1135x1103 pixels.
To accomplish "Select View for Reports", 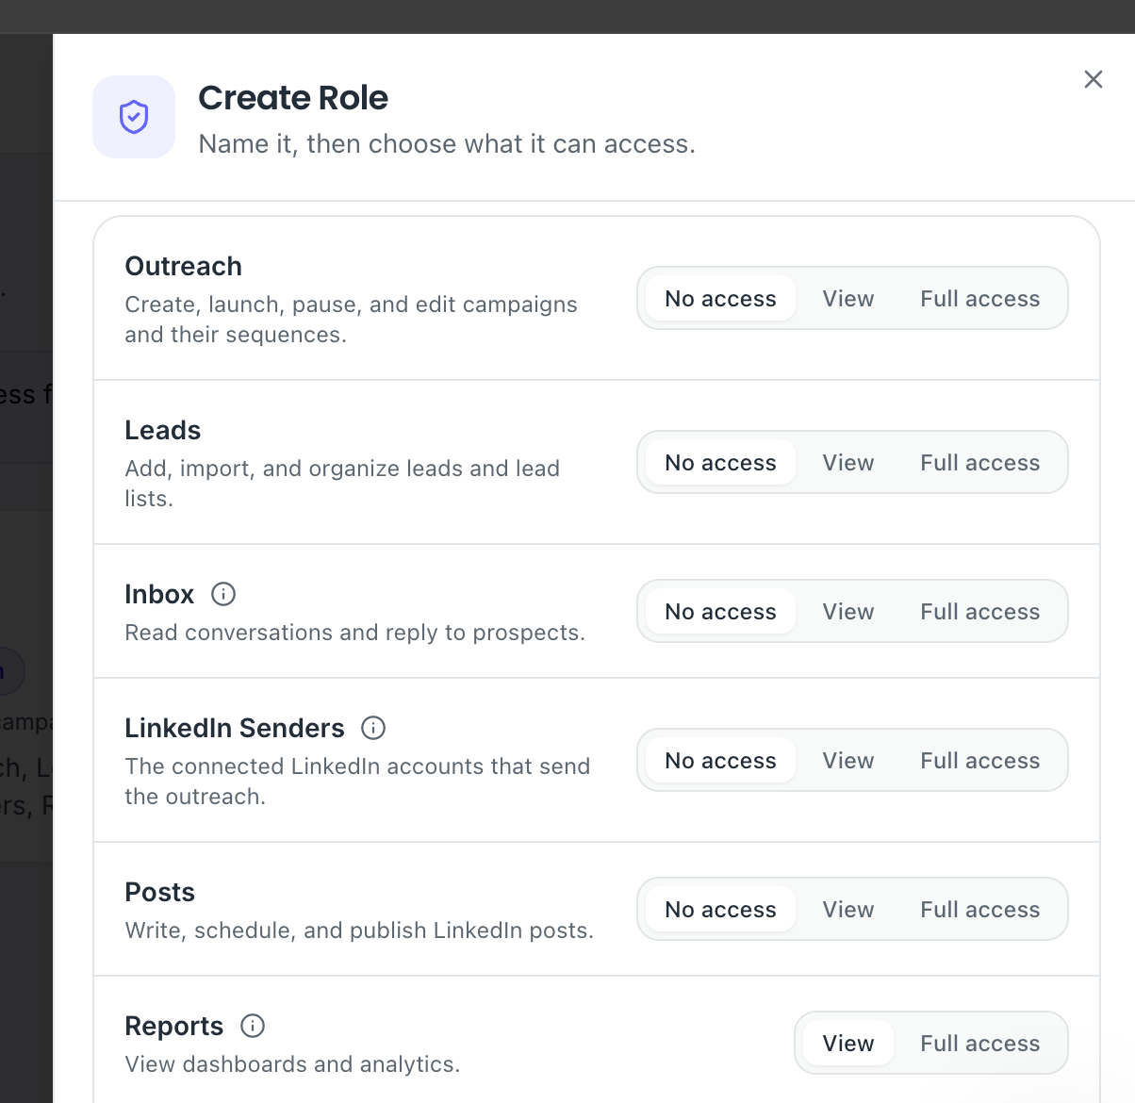I will 848,1044.
